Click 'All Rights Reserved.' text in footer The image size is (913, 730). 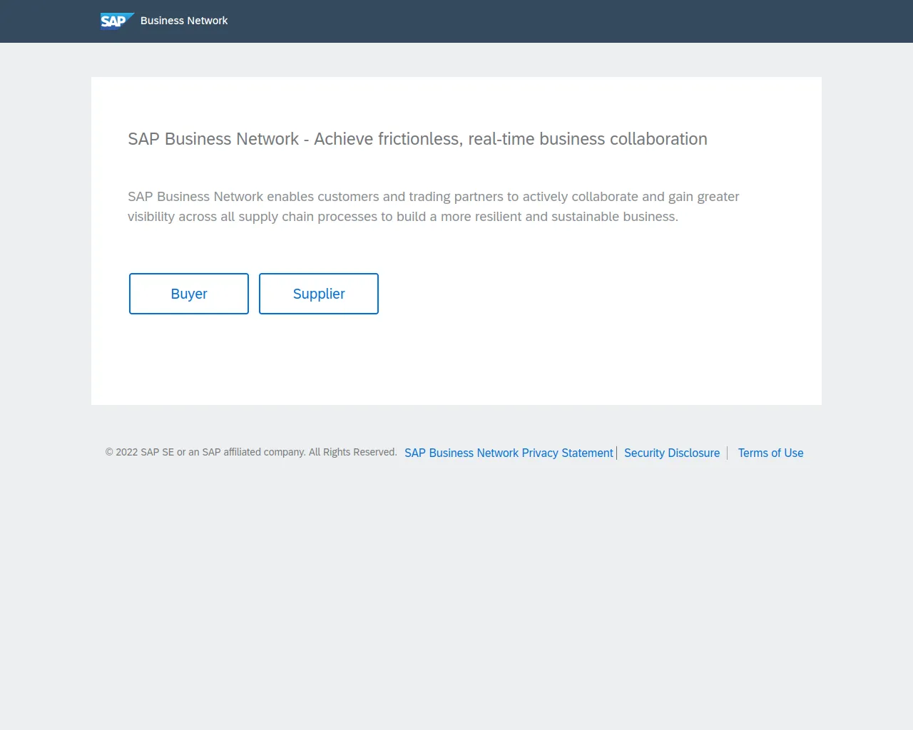(x=352, y=452)
